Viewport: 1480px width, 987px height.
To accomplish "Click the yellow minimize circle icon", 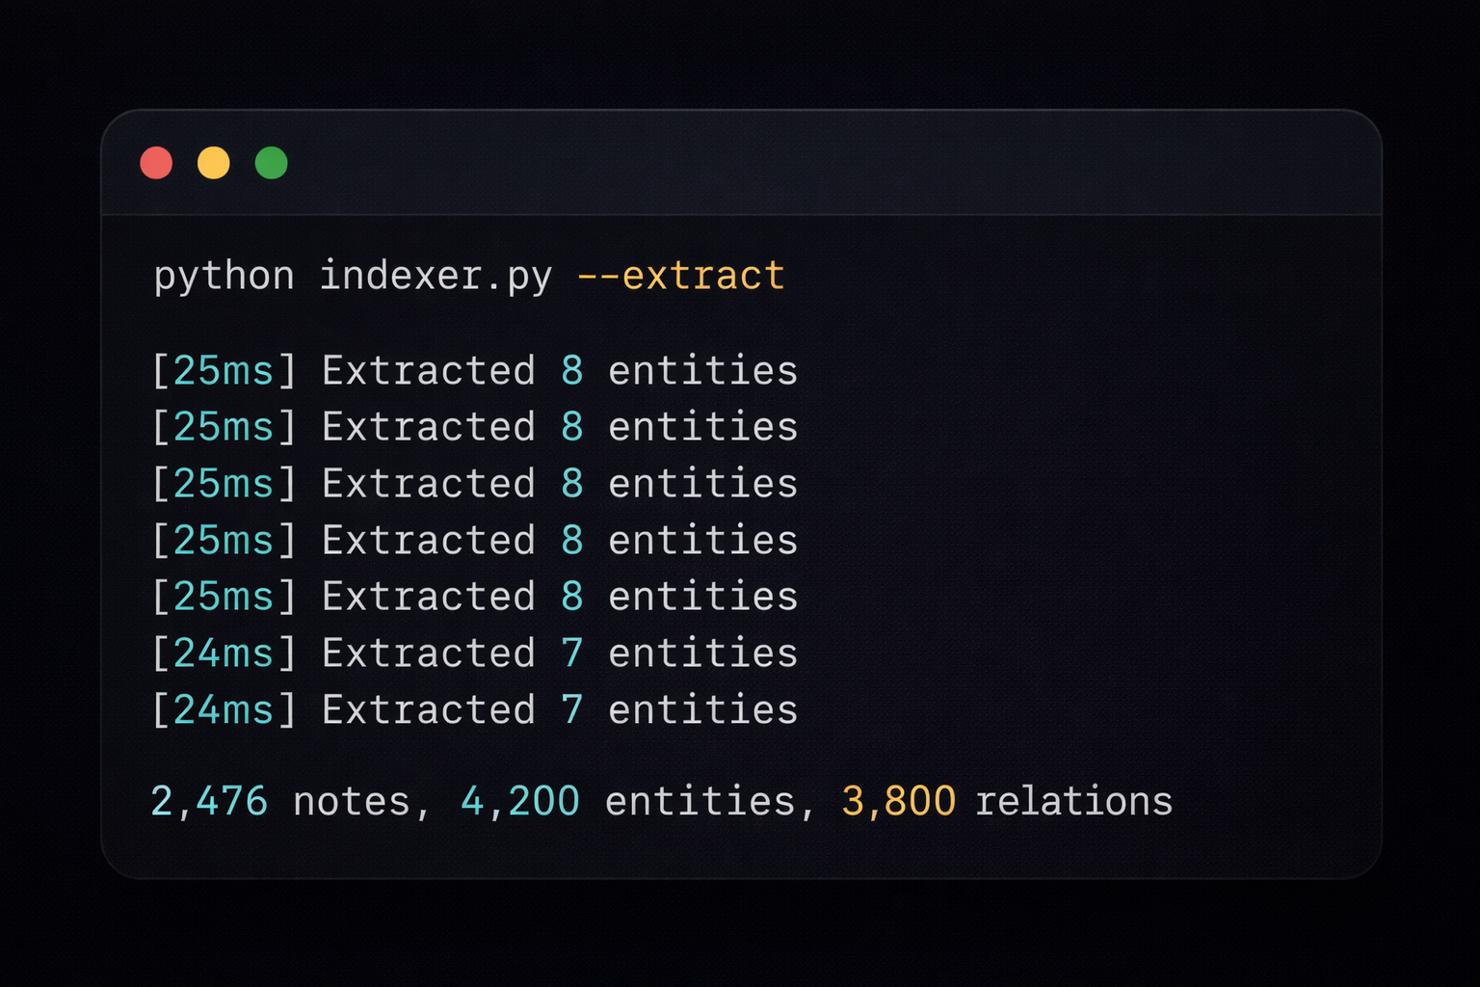I will 214,163.
